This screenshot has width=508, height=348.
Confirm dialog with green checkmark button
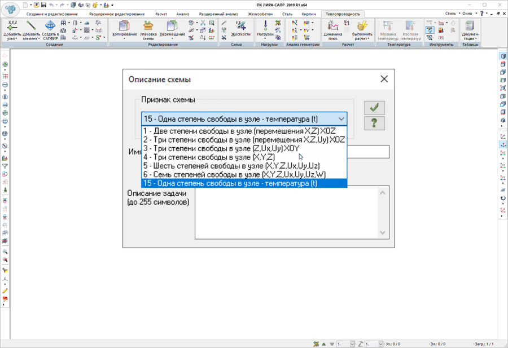[374, 107]
